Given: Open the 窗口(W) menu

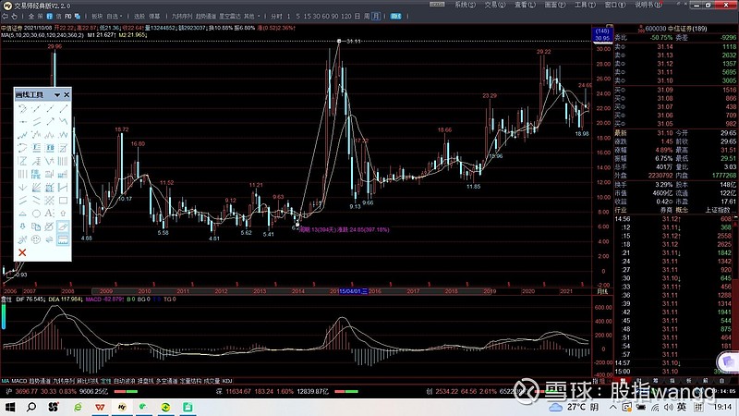Looking at the screenshot, I should 615,5.
